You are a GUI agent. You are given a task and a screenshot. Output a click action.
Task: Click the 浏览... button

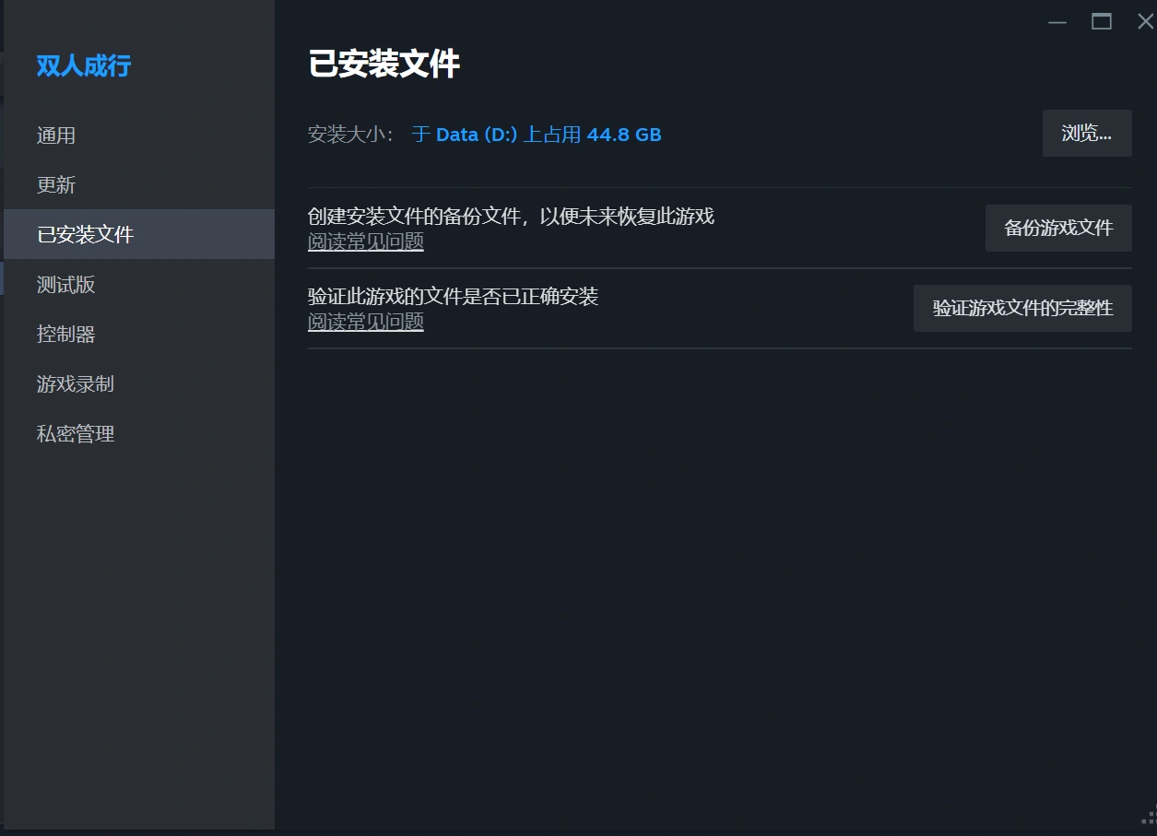click(1087, 134)
